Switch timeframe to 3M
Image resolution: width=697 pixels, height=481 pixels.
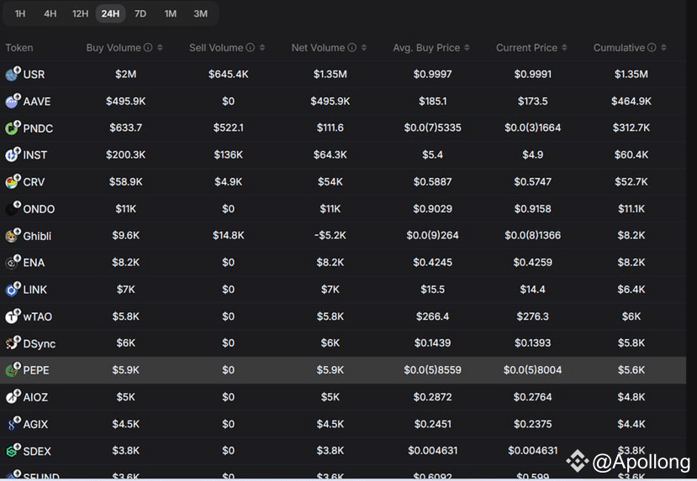pos(200,13)
